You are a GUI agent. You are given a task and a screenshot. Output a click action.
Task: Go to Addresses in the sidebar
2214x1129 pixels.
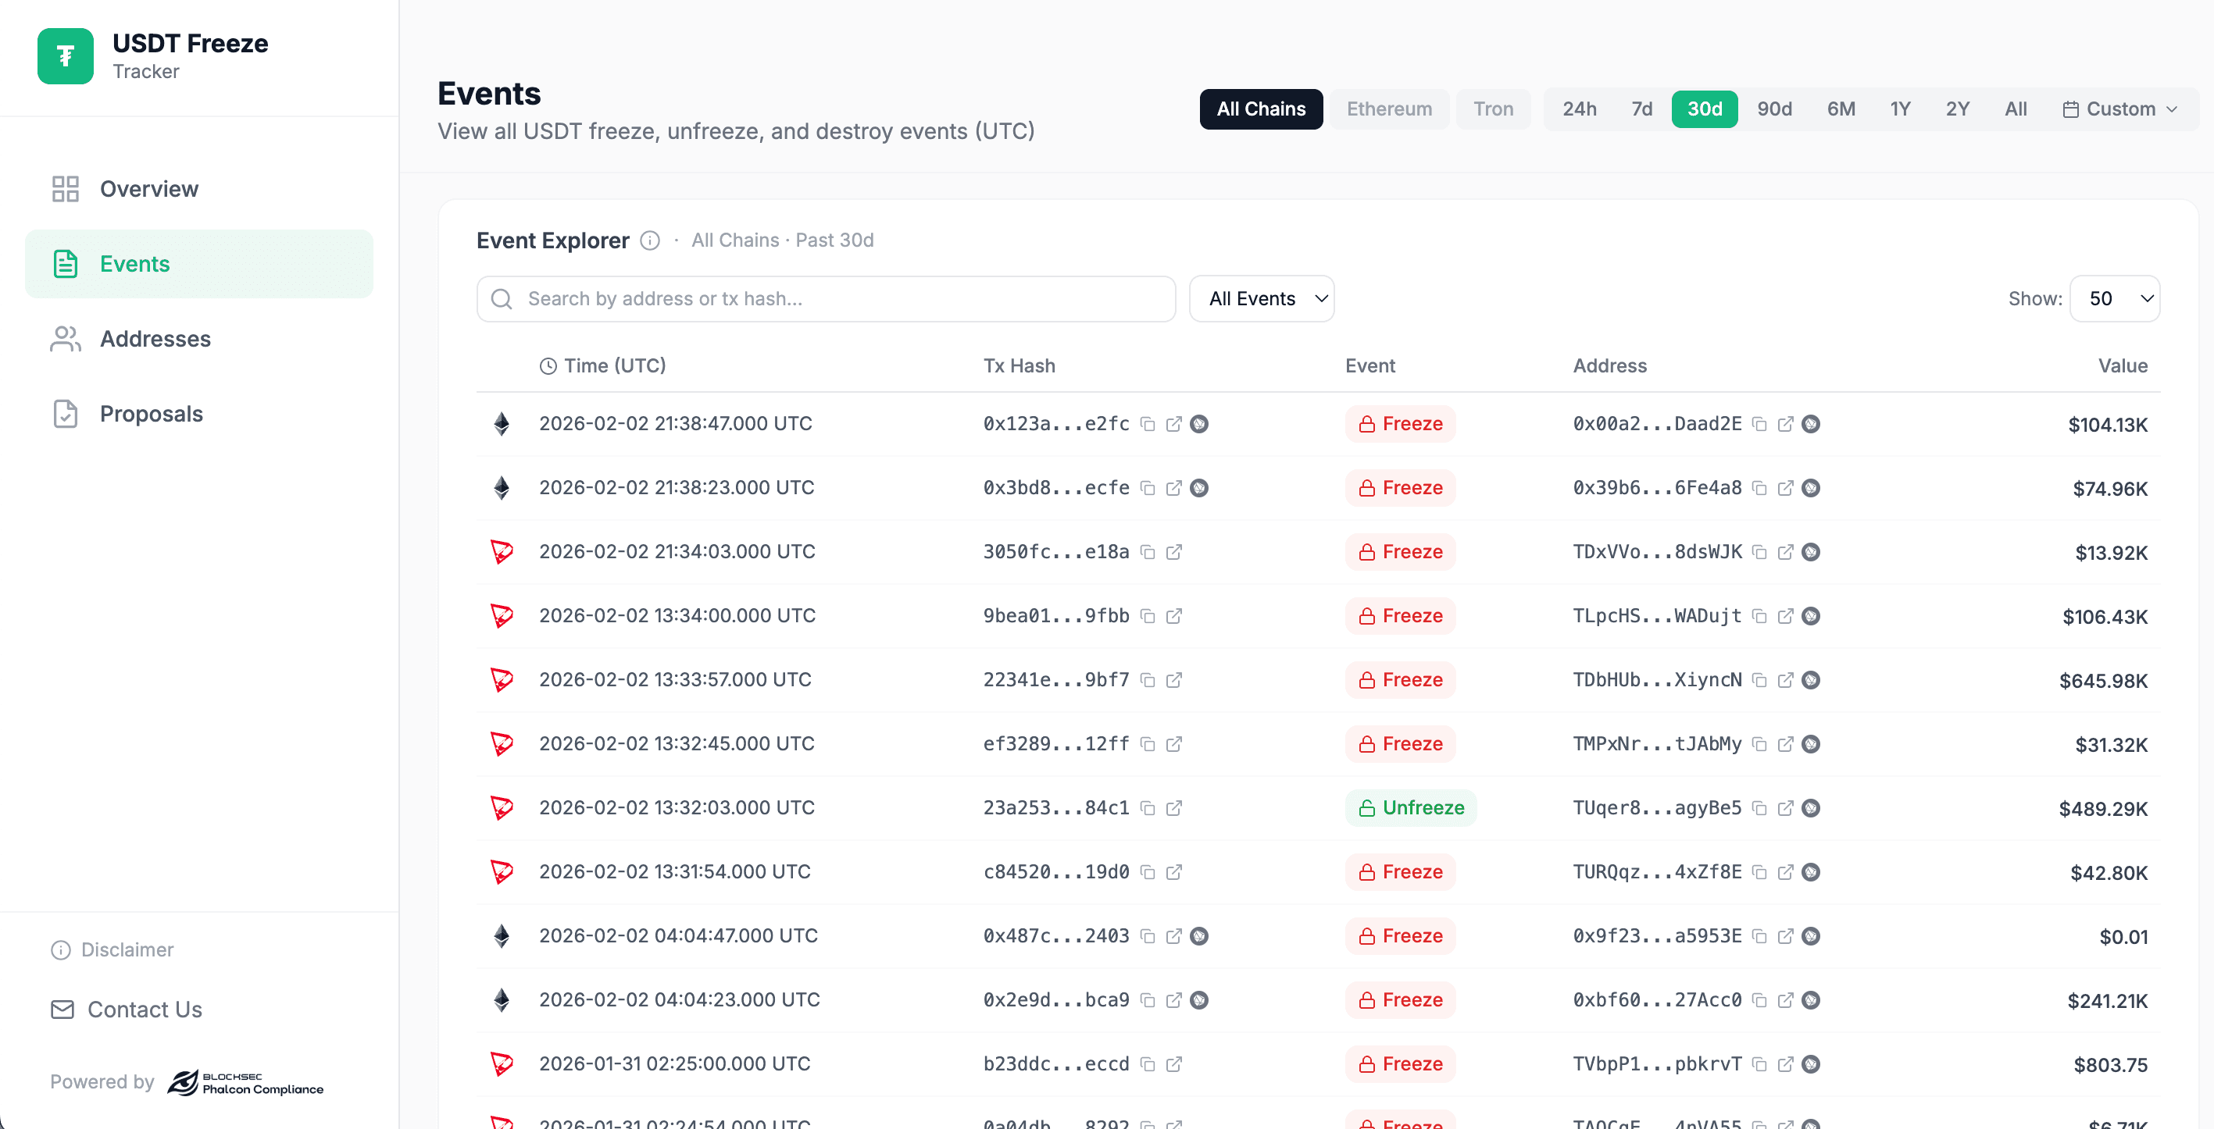point(155,339)
